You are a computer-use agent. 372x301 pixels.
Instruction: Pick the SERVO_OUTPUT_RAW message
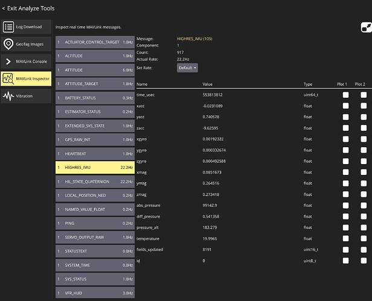[x=95, y=237]
